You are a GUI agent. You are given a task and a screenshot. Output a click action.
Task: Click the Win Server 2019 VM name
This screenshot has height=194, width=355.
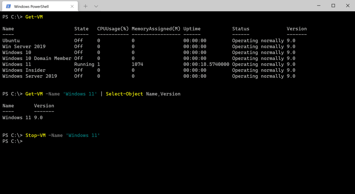point(24,47)
